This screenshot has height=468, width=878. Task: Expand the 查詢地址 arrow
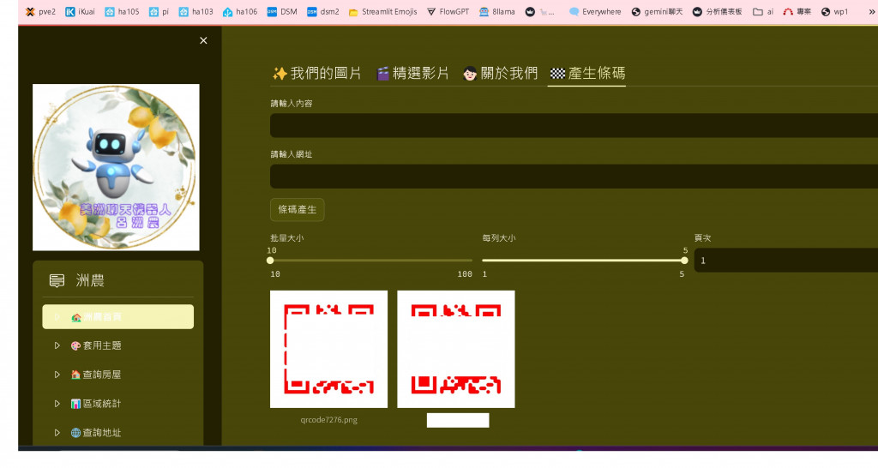[x=57, y=433]
